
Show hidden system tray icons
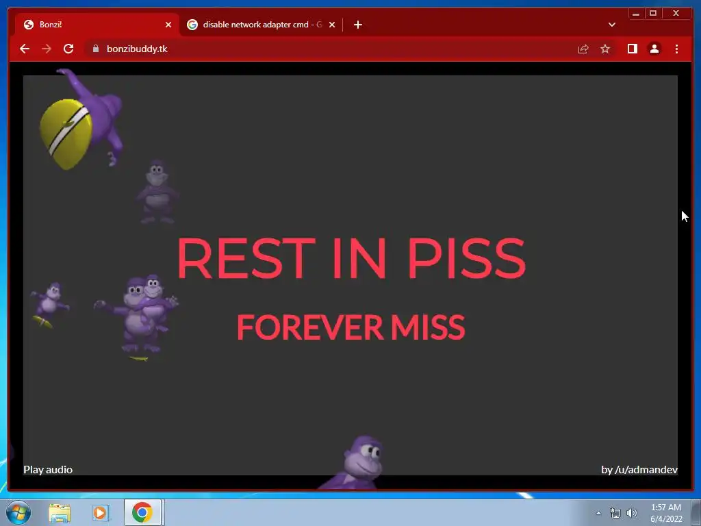point(598,513)
